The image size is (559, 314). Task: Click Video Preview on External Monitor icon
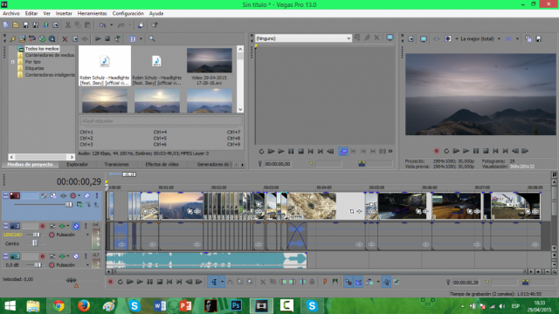tap(424, 38)
